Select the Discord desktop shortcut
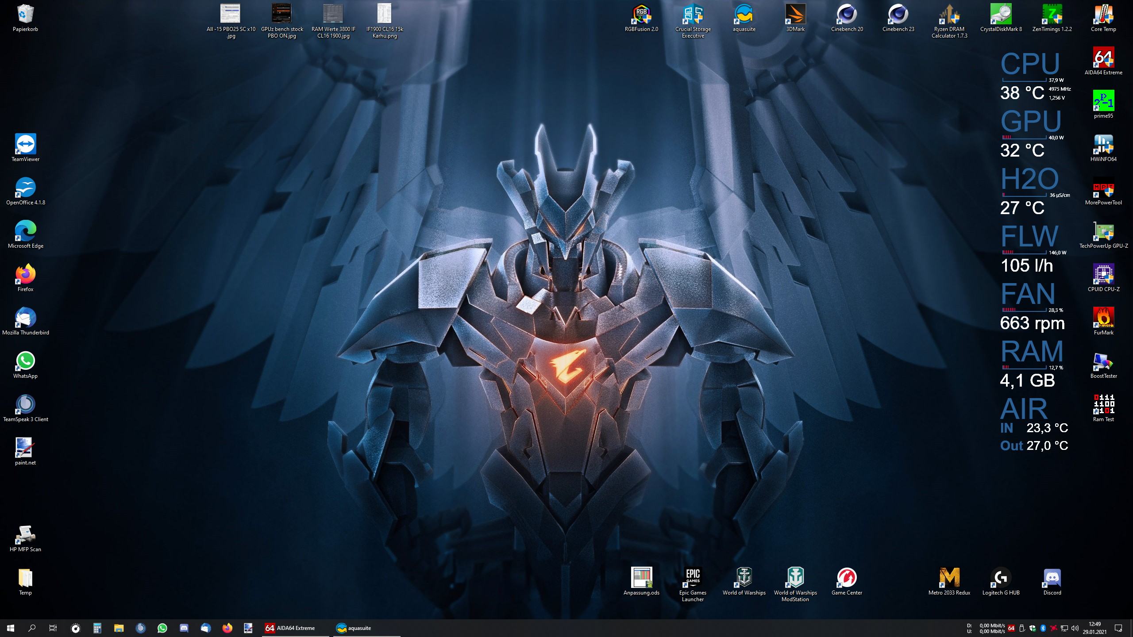The width and height of the screenshot is (1133, 637). tap(1052, 582)
